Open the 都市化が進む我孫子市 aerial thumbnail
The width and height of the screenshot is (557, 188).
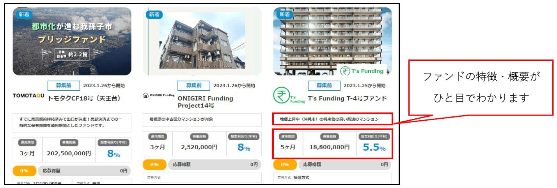coord(72,41)
